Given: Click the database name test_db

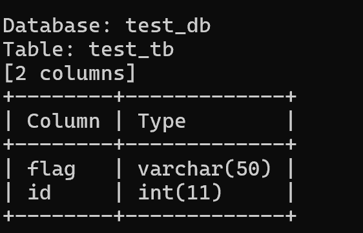Looking at the screenshot, I should tap(168, 26).
